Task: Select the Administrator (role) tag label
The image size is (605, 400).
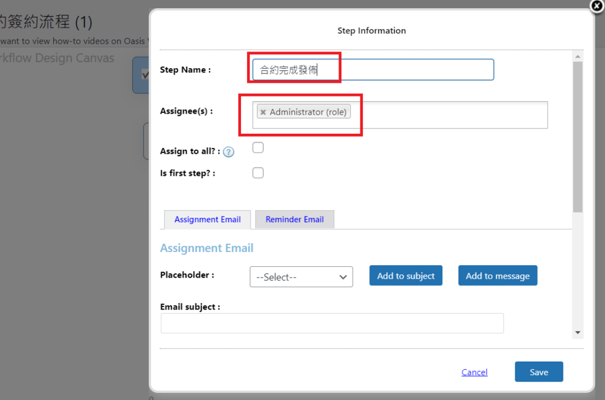Action: click(308, 112)
